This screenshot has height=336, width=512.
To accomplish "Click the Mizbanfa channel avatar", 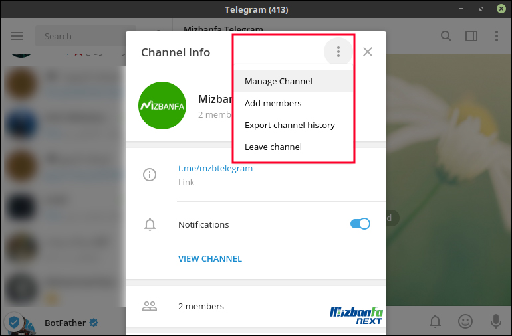I will [x=162, y=106].
